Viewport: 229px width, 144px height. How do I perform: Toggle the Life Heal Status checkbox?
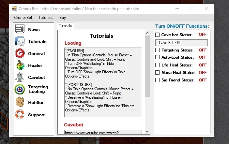157,65
